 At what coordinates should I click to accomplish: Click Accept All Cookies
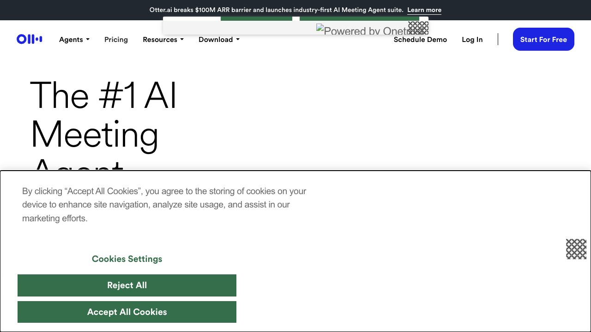(x=127, y=312)
